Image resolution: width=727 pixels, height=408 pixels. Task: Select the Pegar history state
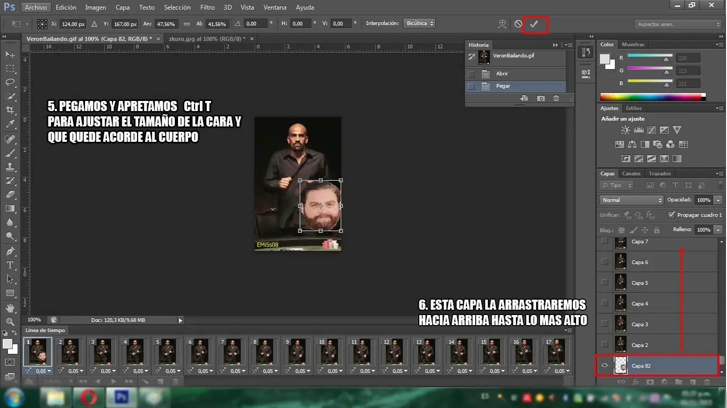[515, 86]
